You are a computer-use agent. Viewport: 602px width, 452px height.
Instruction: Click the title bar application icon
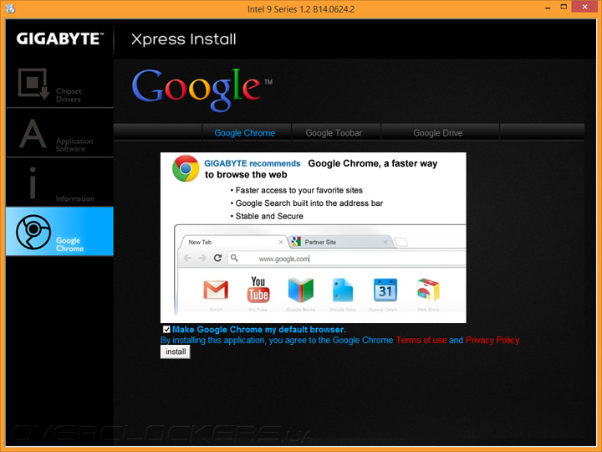(x=10, y=8)
